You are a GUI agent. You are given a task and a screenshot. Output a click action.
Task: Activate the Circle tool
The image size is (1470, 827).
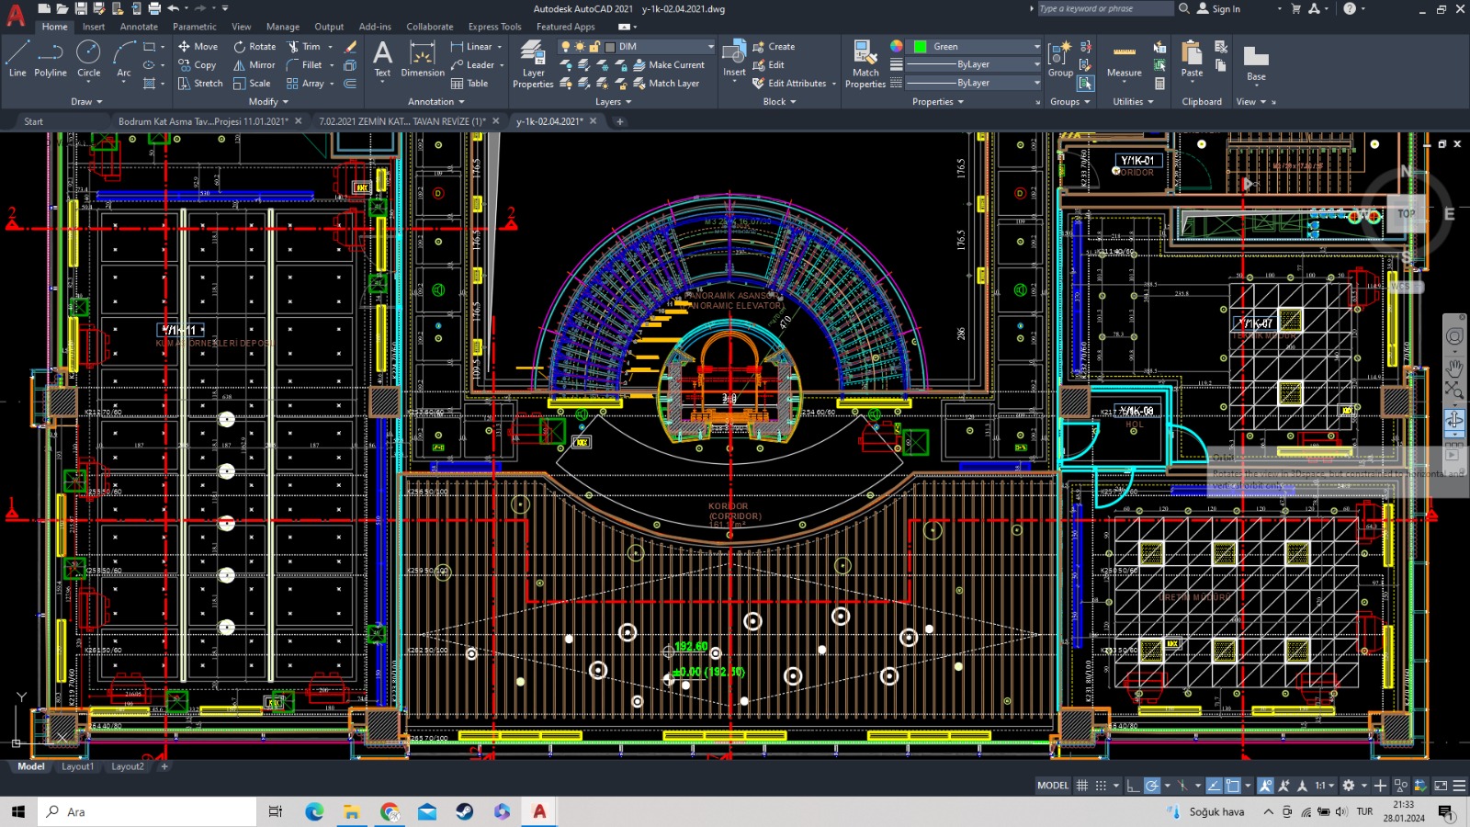[x=88, y=59]
